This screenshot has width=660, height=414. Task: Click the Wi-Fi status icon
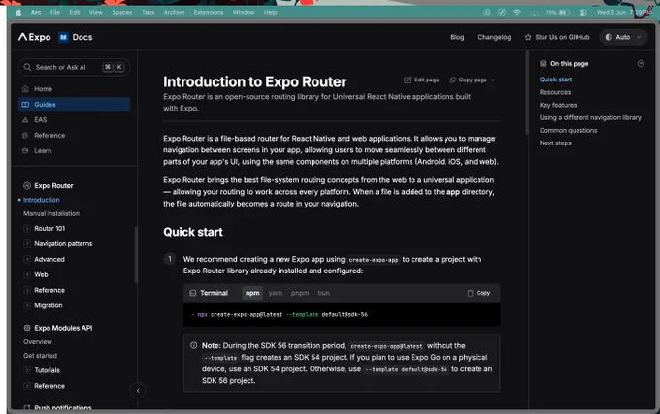[x=517, y=13]
